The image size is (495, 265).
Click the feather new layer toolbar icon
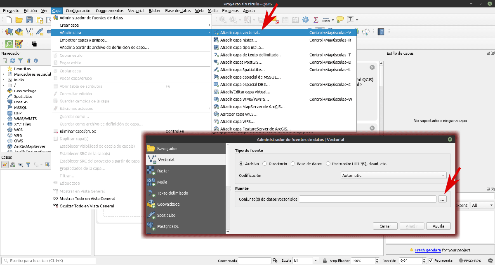(x=40, y=32)
